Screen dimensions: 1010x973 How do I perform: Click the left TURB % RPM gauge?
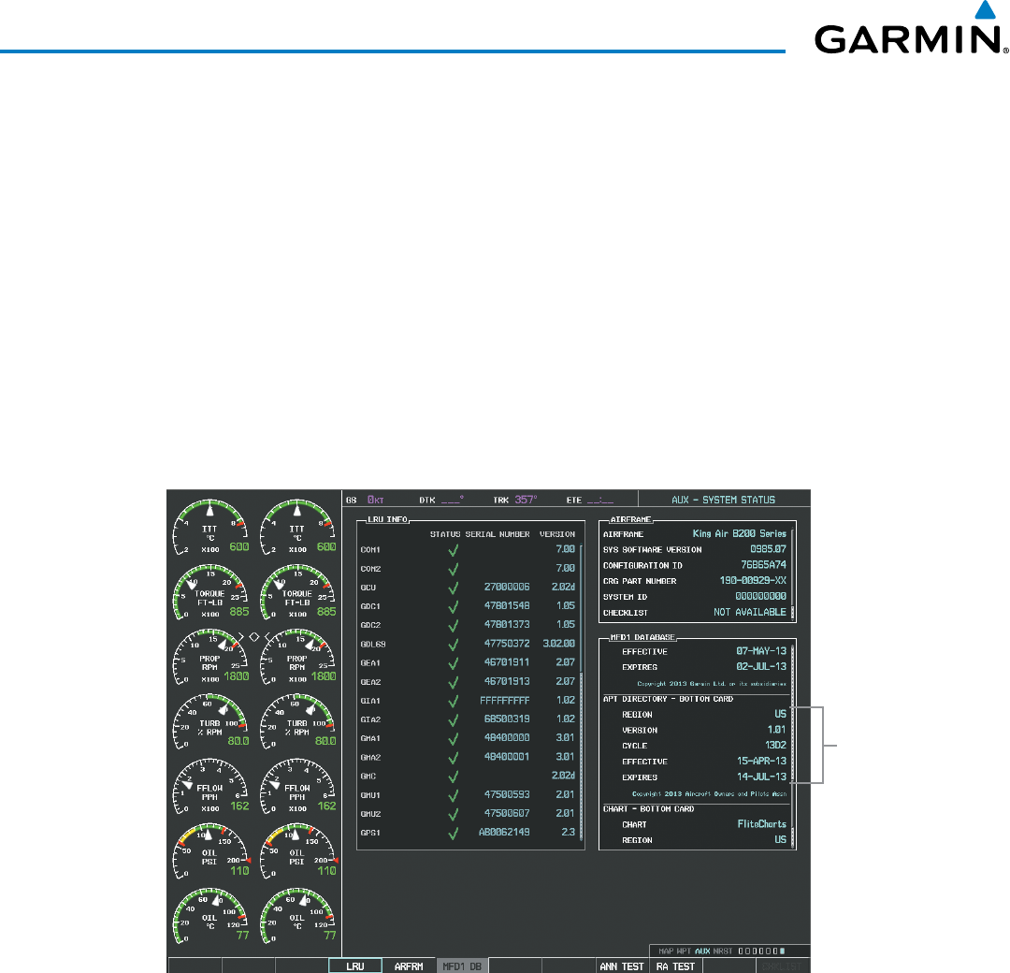coord(210,721)
